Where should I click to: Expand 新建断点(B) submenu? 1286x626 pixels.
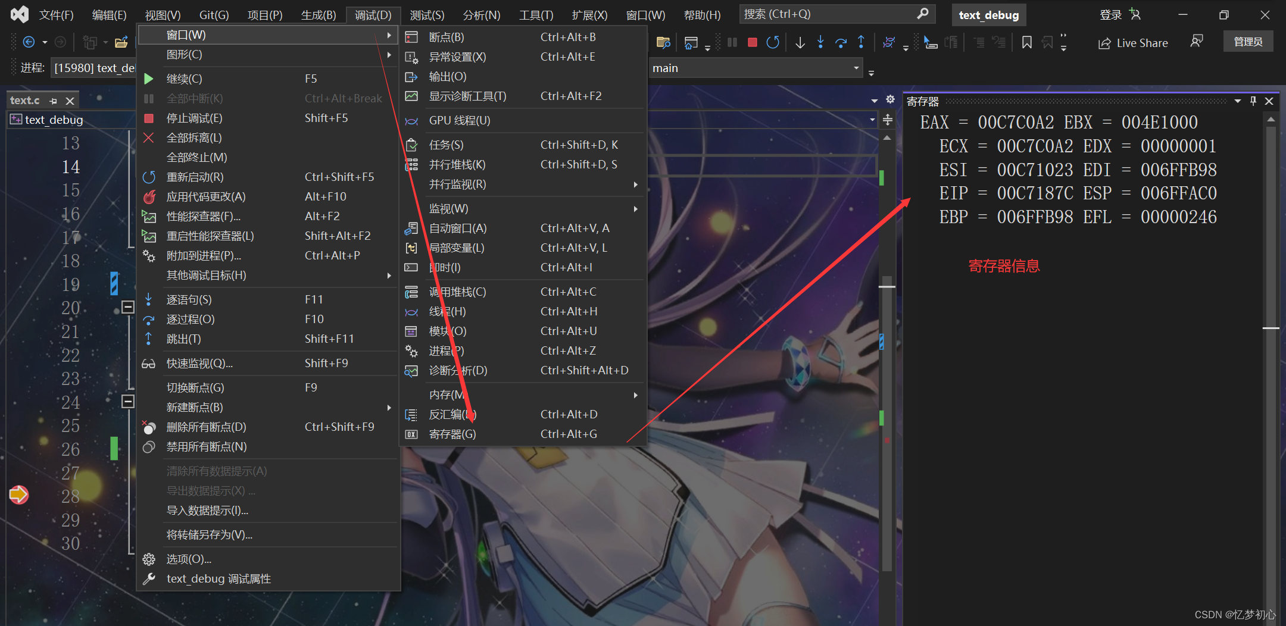coord(268,407)
